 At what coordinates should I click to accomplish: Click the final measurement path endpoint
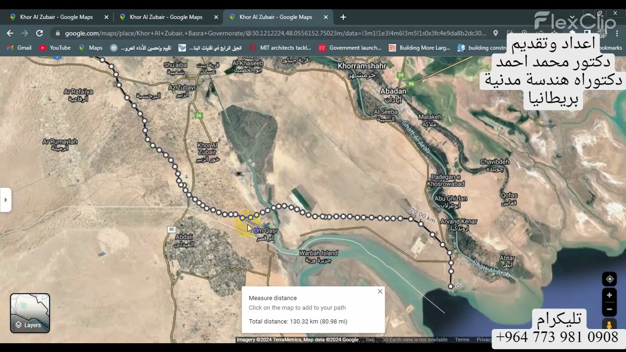[450, 286]
